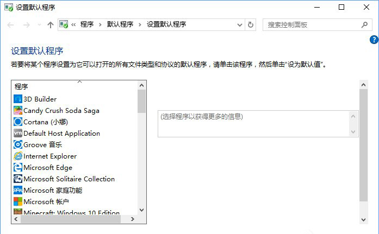Refresh the address bar location
This screenshot has height=234, width=379.
251,24
